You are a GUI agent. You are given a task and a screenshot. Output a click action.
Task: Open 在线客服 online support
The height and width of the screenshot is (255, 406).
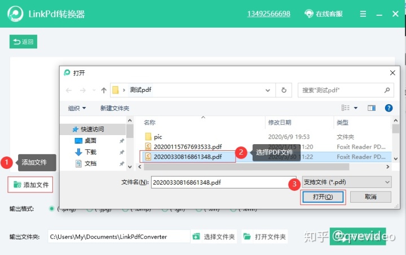pyautogui.click(x=324, y=14)
